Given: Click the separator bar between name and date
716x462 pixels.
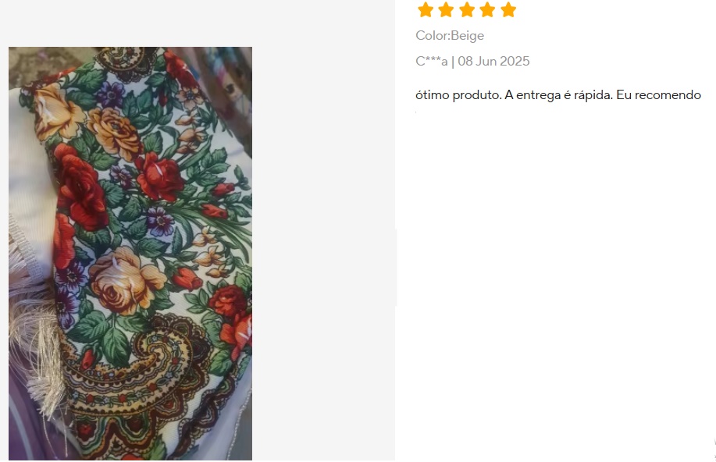Looking at the screenshot, I should tap(453, 62).
